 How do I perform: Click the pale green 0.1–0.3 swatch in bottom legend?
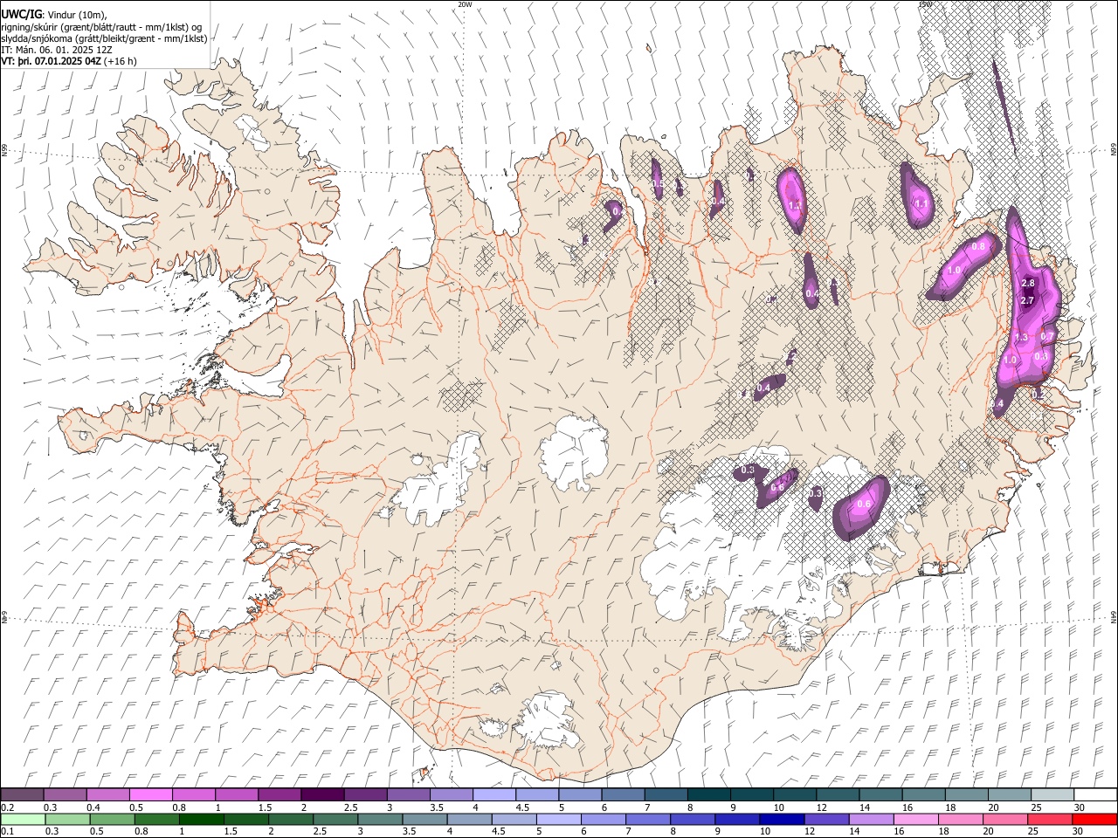tap(23, 819)
